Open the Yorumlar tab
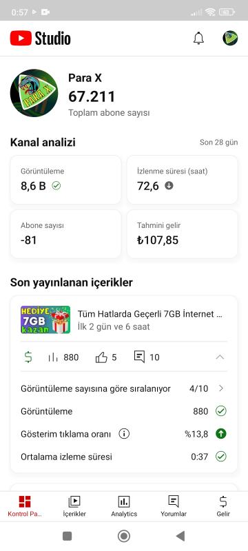The image size is (248, 551). 174,506
